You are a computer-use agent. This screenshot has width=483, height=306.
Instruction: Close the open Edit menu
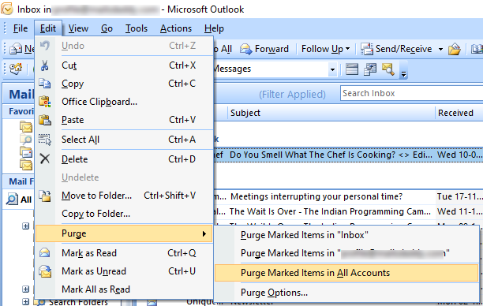point(48,28)
